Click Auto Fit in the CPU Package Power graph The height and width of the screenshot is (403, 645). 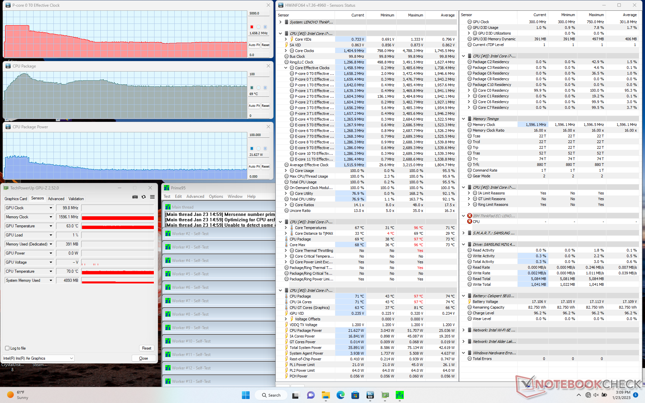click(x=254, y=167)
